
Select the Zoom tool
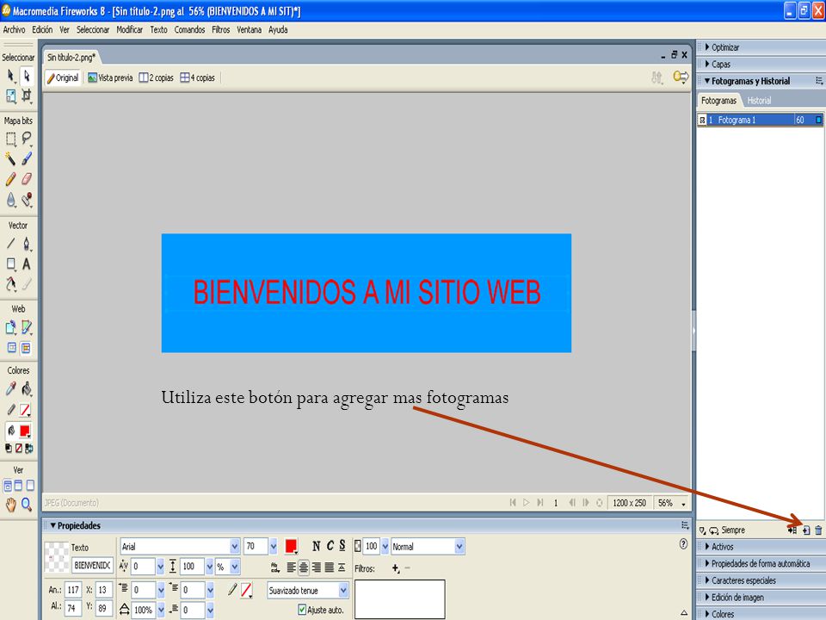tap(27, 505)
